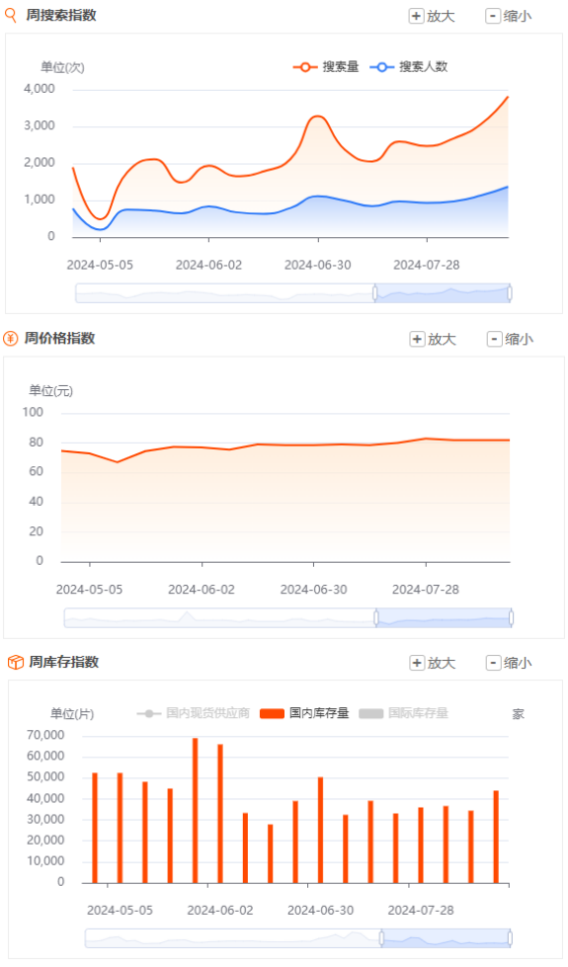568x967 pixels.
Task: Click the weekly search index magnifier icon
Action: coord(10,16)
